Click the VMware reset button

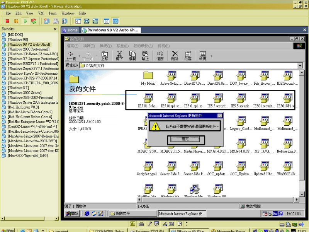(x=34, y=21)
